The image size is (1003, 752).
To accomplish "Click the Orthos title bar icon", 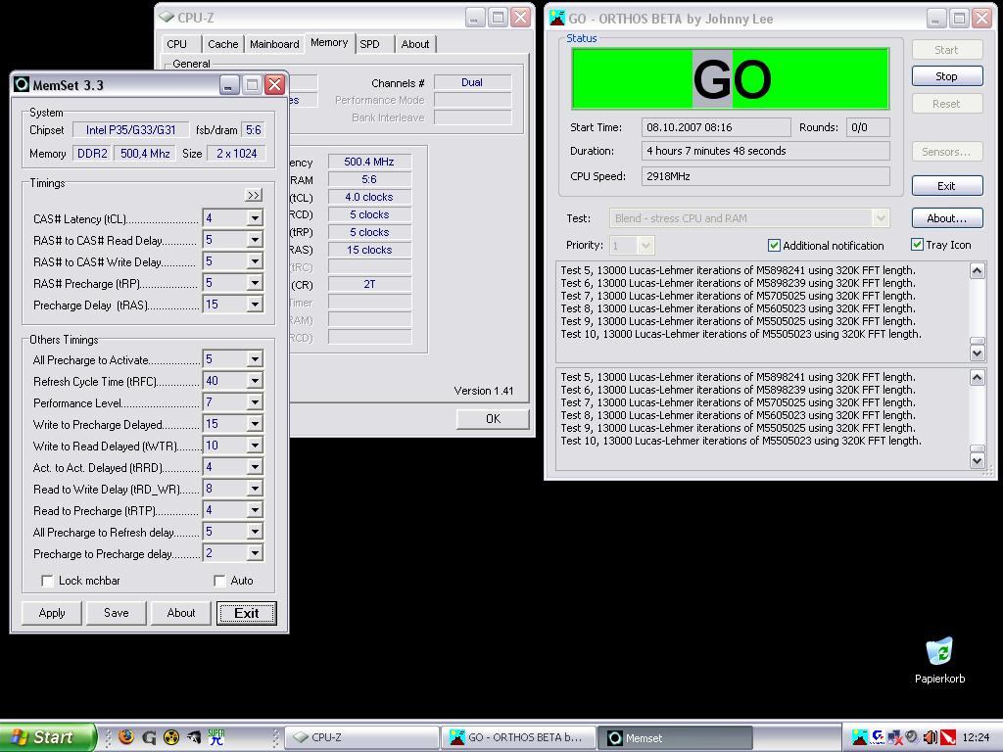I will point(557,18).
